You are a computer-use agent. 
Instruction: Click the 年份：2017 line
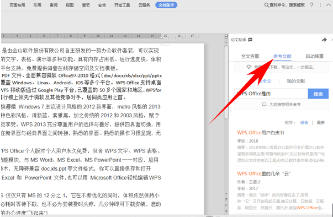[247, 188]
